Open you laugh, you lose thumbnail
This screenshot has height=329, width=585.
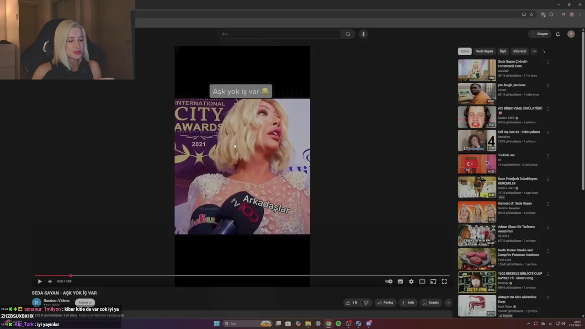(477, 93)
